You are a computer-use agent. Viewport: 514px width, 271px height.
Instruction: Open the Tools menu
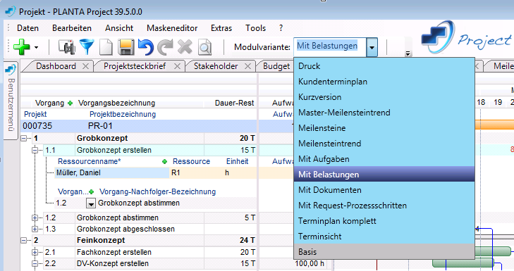256,28
